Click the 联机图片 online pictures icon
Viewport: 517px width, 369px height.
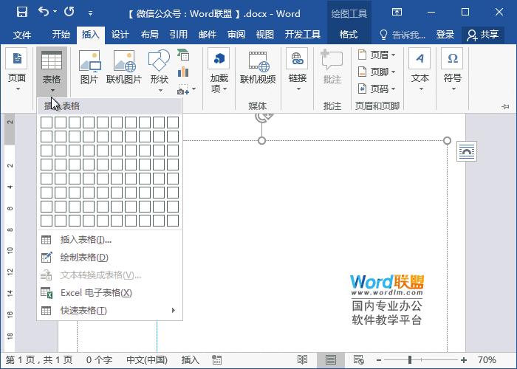(x=124, y=67)
